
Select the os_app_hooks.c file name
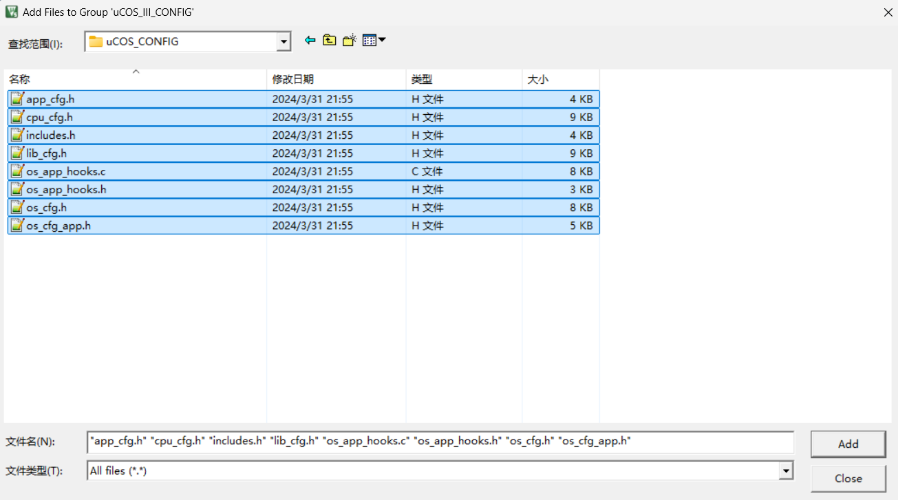click(x=66, y=171)
